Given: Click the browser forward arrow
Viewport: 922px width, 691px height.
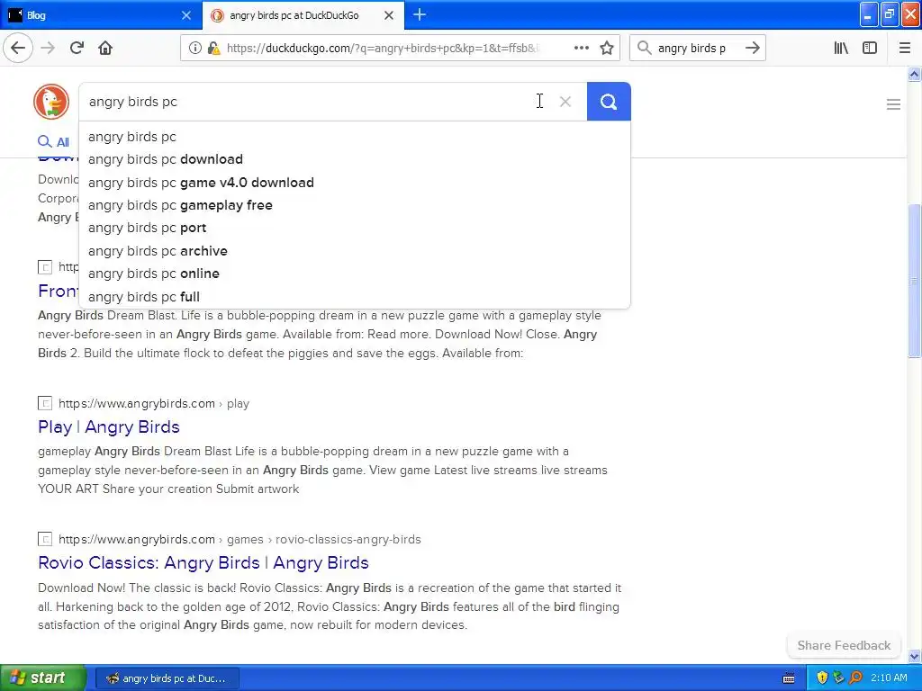Looking at the screenshot, I should pos(48,49).
